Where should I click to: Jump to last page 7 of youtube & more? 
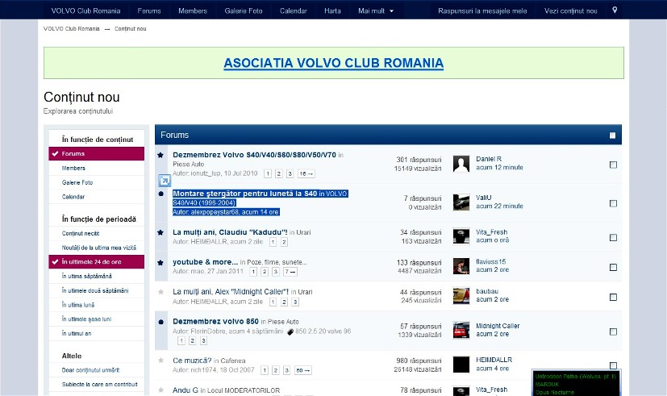click(x=290, y=271)
